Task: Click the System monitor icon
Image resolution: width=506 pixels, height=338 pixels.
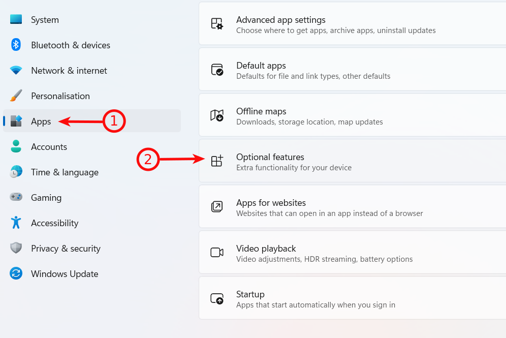Action: tap(16, 19)
